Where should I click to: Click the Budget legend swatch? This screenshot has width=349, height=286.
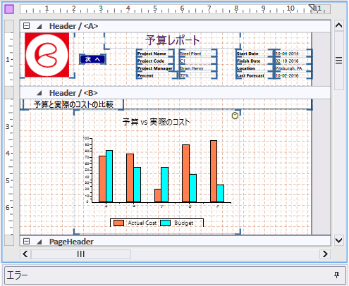point(165,223)
